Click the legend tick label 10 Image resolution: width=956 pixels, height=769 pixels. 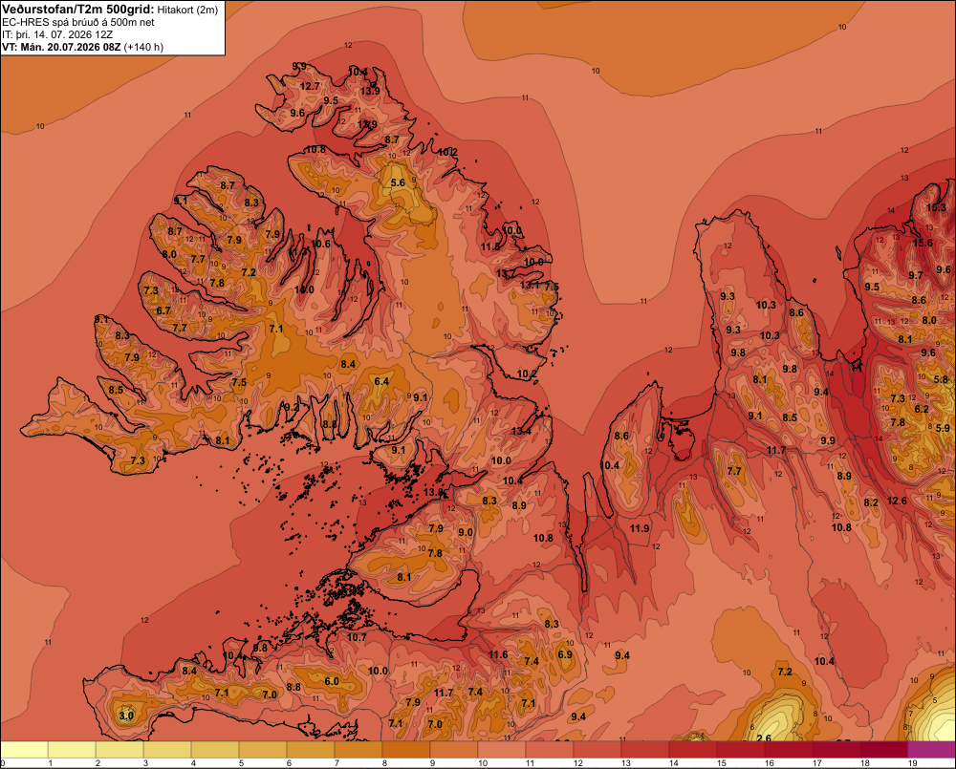tap(483, 763)
